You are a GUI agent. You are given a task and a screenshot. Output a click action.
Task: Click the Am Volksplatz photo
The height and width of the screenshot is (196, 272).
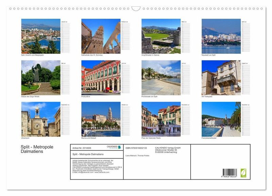221,77
